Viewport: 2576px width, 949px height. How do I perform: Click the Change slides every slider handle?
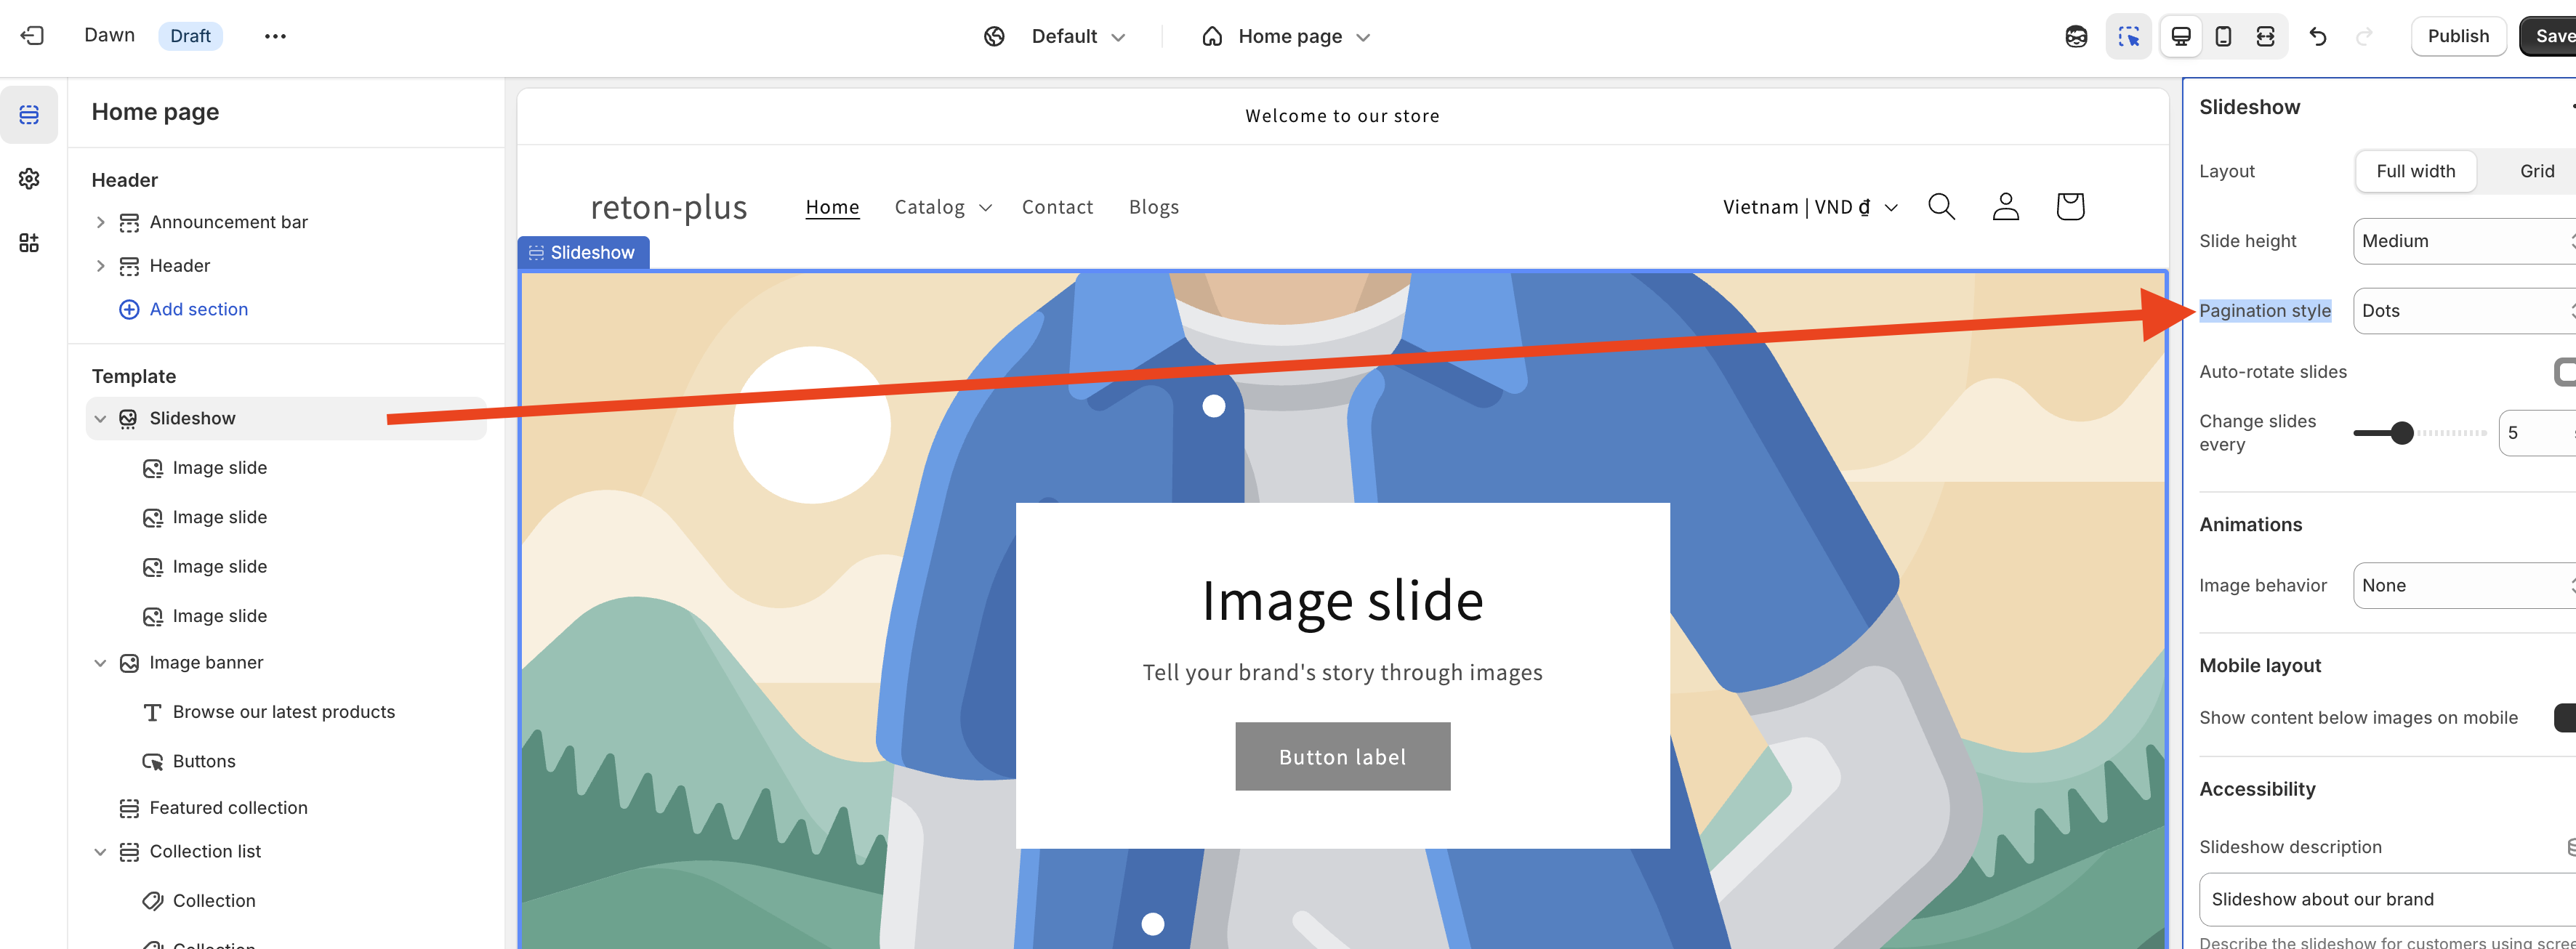[2401, 433]
